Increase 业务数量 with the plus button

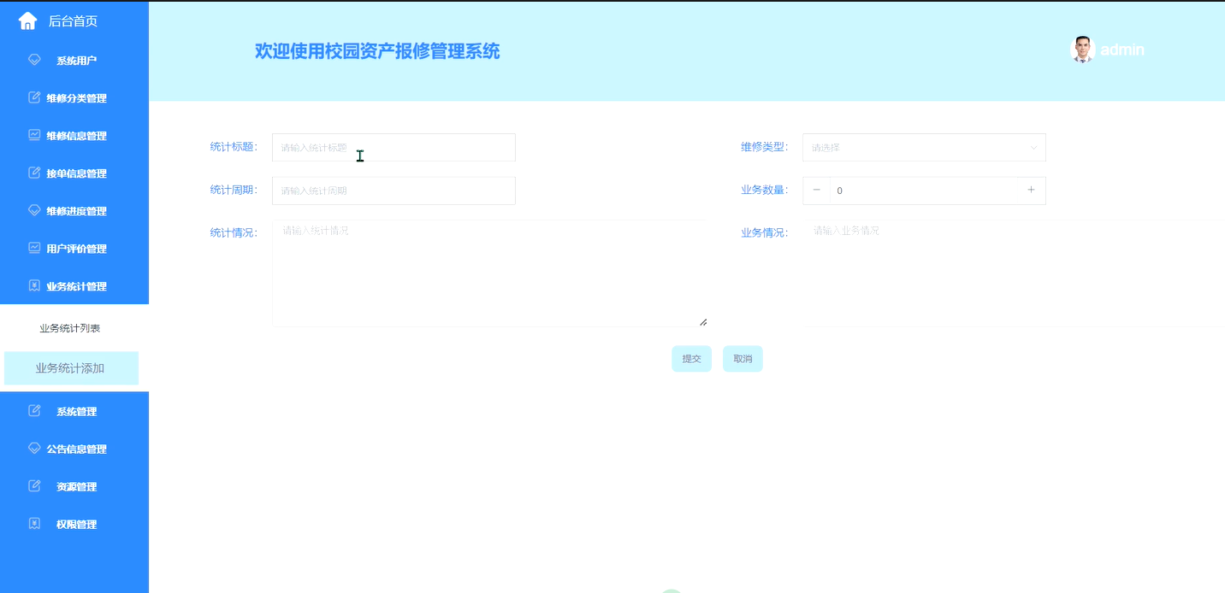[x=1031, y=191]
